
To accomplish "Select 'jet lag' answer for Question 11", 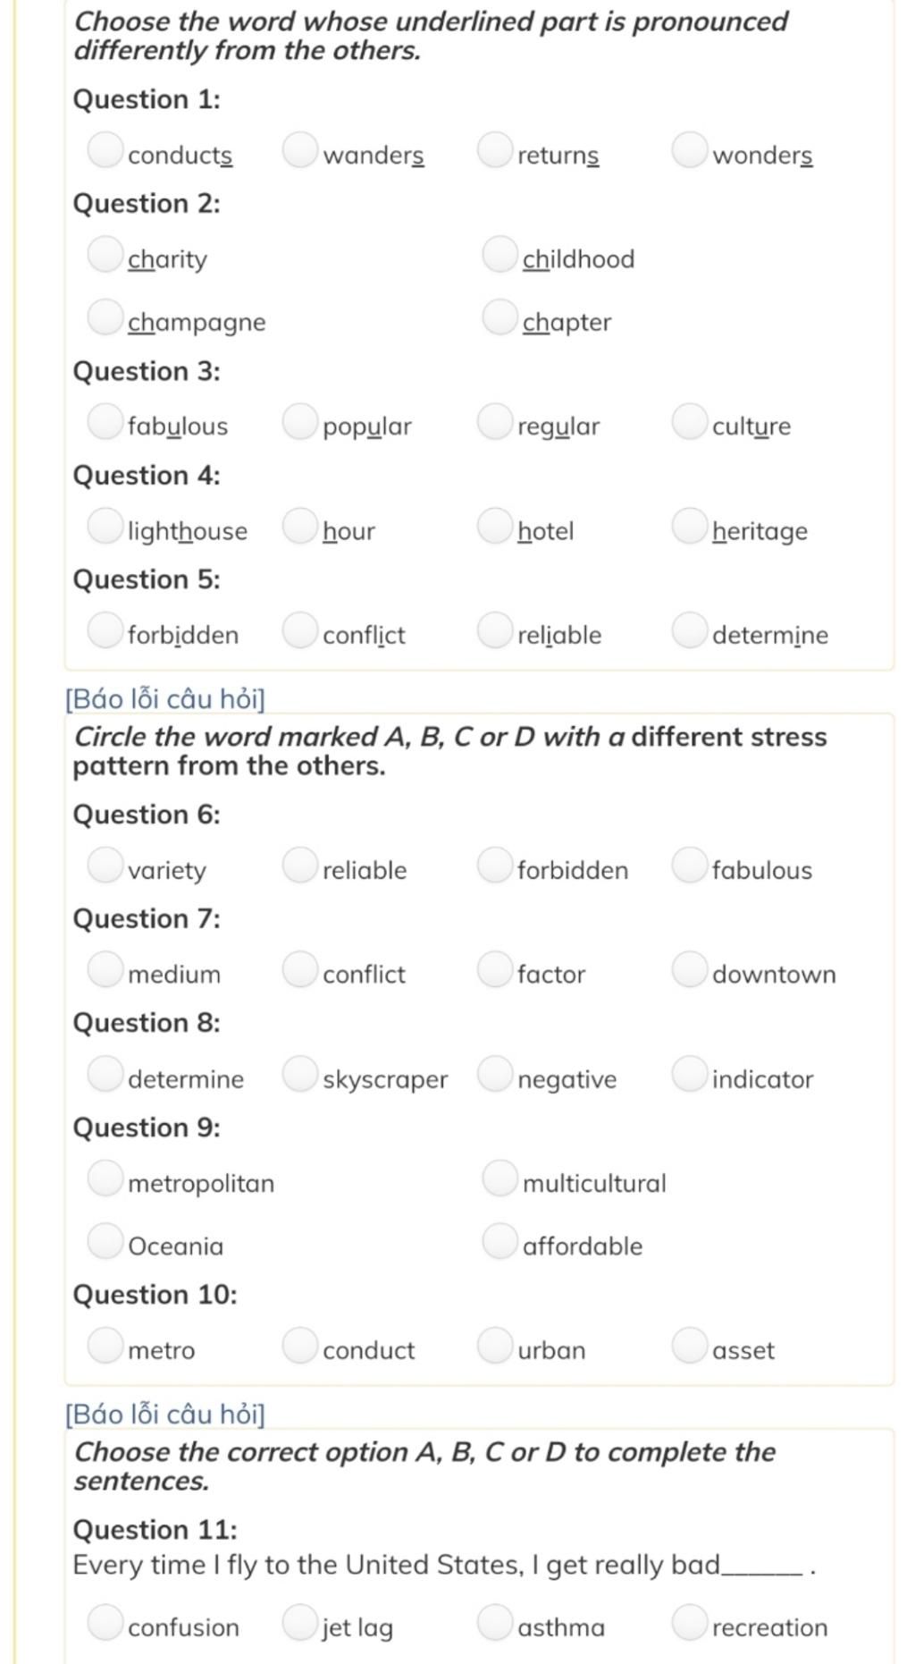I will click(300, 1623).
